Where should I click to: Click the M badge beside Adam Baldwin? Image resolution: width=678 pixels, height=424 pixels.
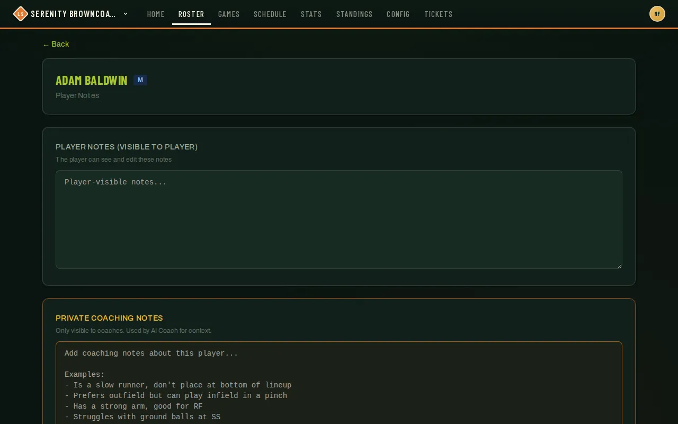click(x=140, y=80)
